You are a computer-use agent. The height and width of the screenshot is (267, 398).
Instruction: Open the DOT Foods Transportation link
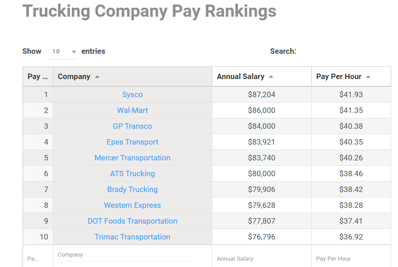click(x=132, y=221)
